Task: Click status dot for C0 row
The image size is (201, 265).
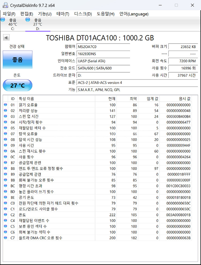Action: point(5,203)
